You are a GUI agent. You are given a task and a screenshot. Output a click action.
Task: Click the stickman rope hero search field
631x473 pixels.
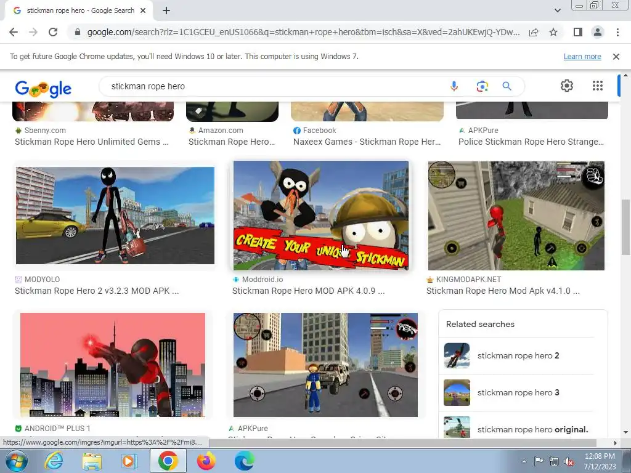point(274,86)
